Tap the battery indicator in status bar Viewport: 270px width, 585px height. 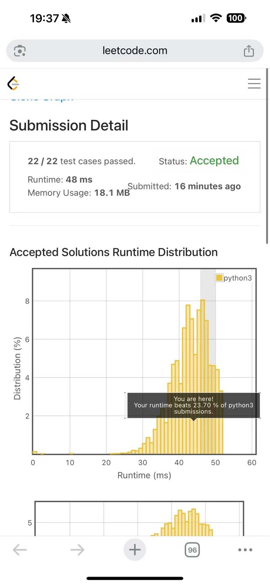(237, 18)
